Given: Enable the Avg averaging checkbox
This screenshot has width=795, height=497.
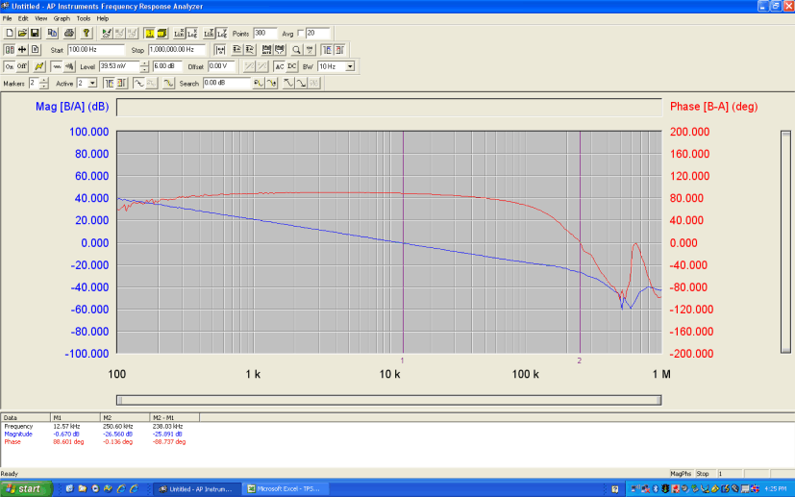Looking at the screenshot, I should point(300,33).
